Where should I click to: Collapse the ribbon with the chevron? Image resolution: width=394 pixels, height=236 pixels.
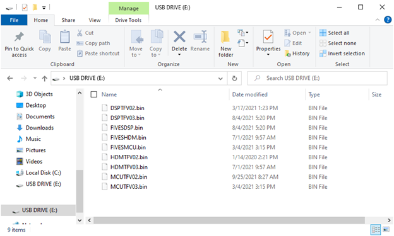(x=378, y=20)
